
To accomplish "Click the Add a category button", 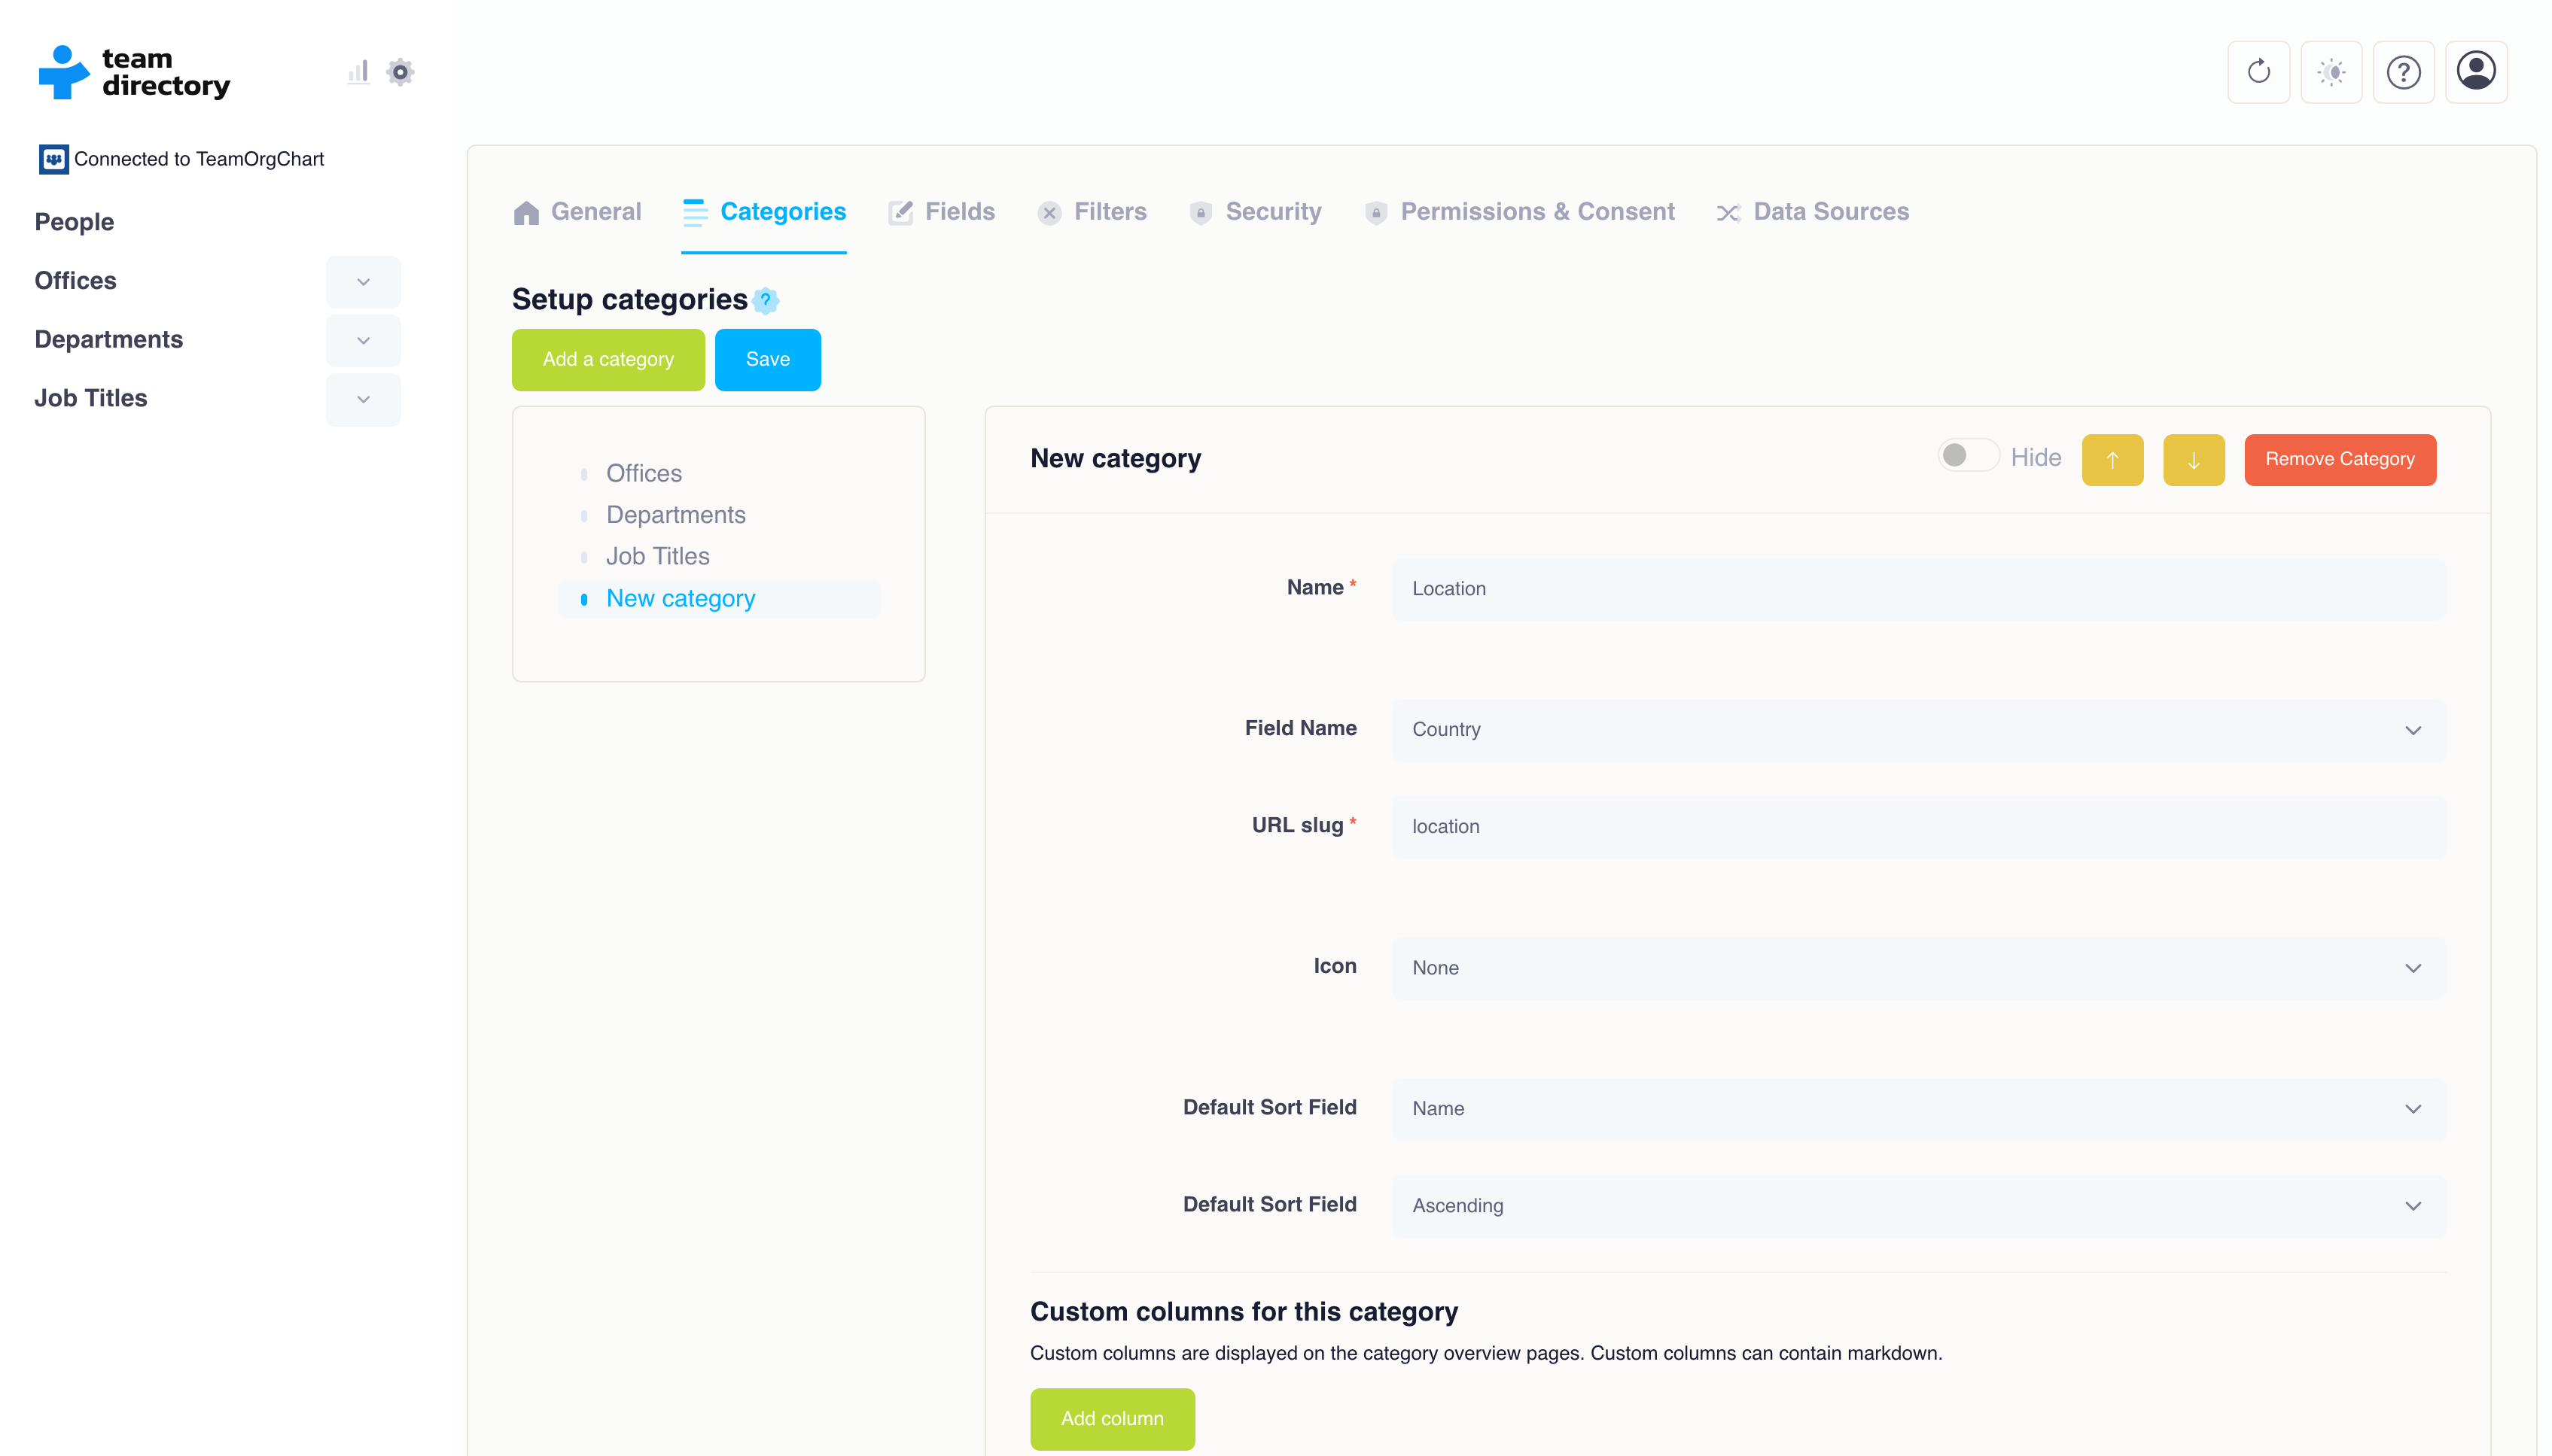I will 608,359.
